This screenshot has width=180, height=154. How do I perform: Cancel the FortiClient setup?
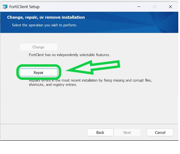[160, 133]
